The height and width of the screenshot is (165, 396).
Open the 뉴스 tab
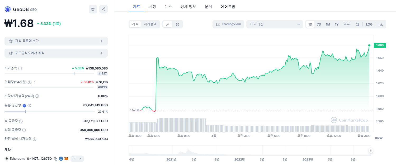pos(168,7)
